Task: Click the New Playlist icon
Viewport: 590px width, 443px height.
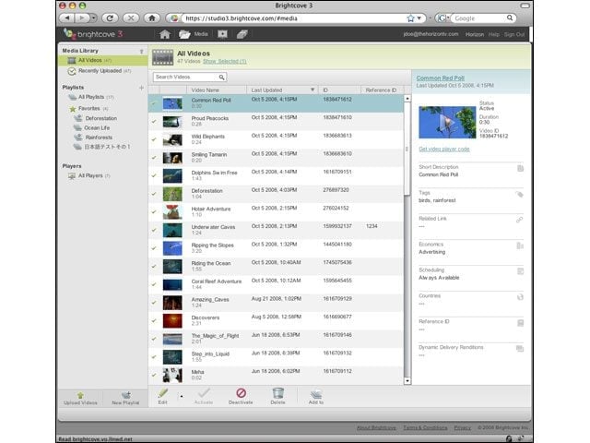Action: point(126,395)
